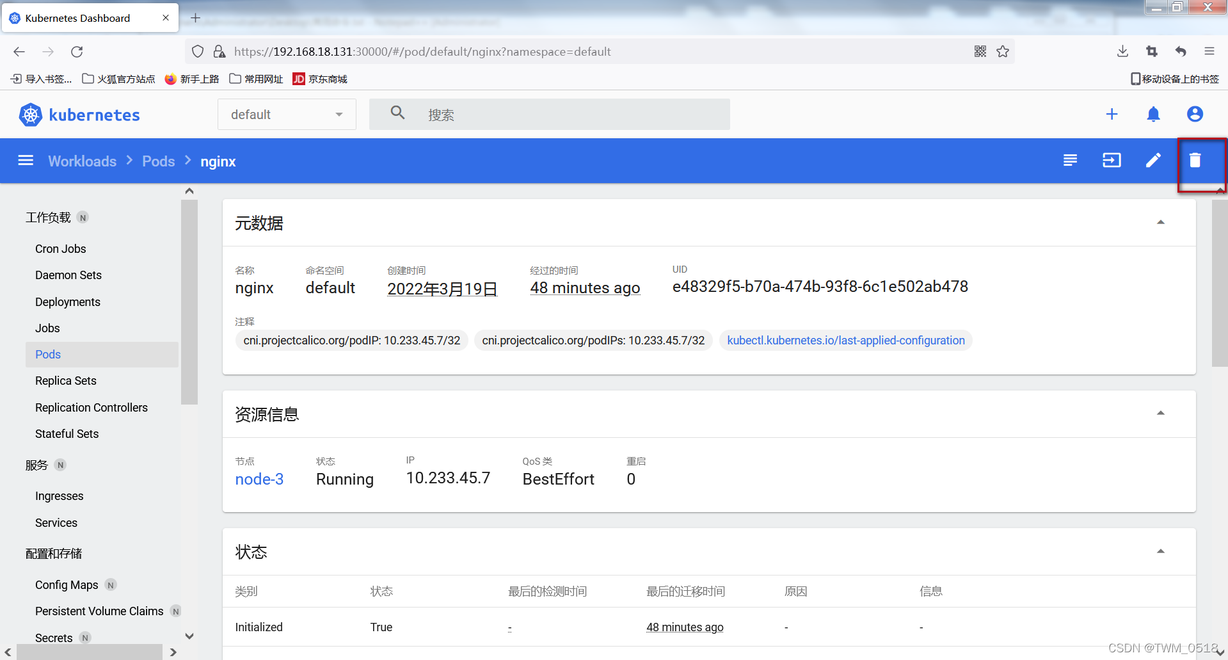This screenshot has width=1228, height=660.
Task: Open the notifications bell
Action: (1153, 115)
